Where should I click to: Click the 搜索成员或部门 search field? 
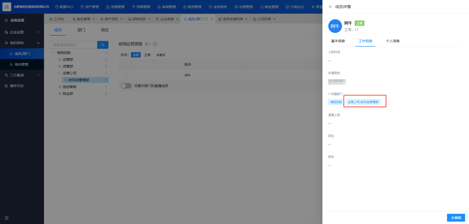point(73,45)
